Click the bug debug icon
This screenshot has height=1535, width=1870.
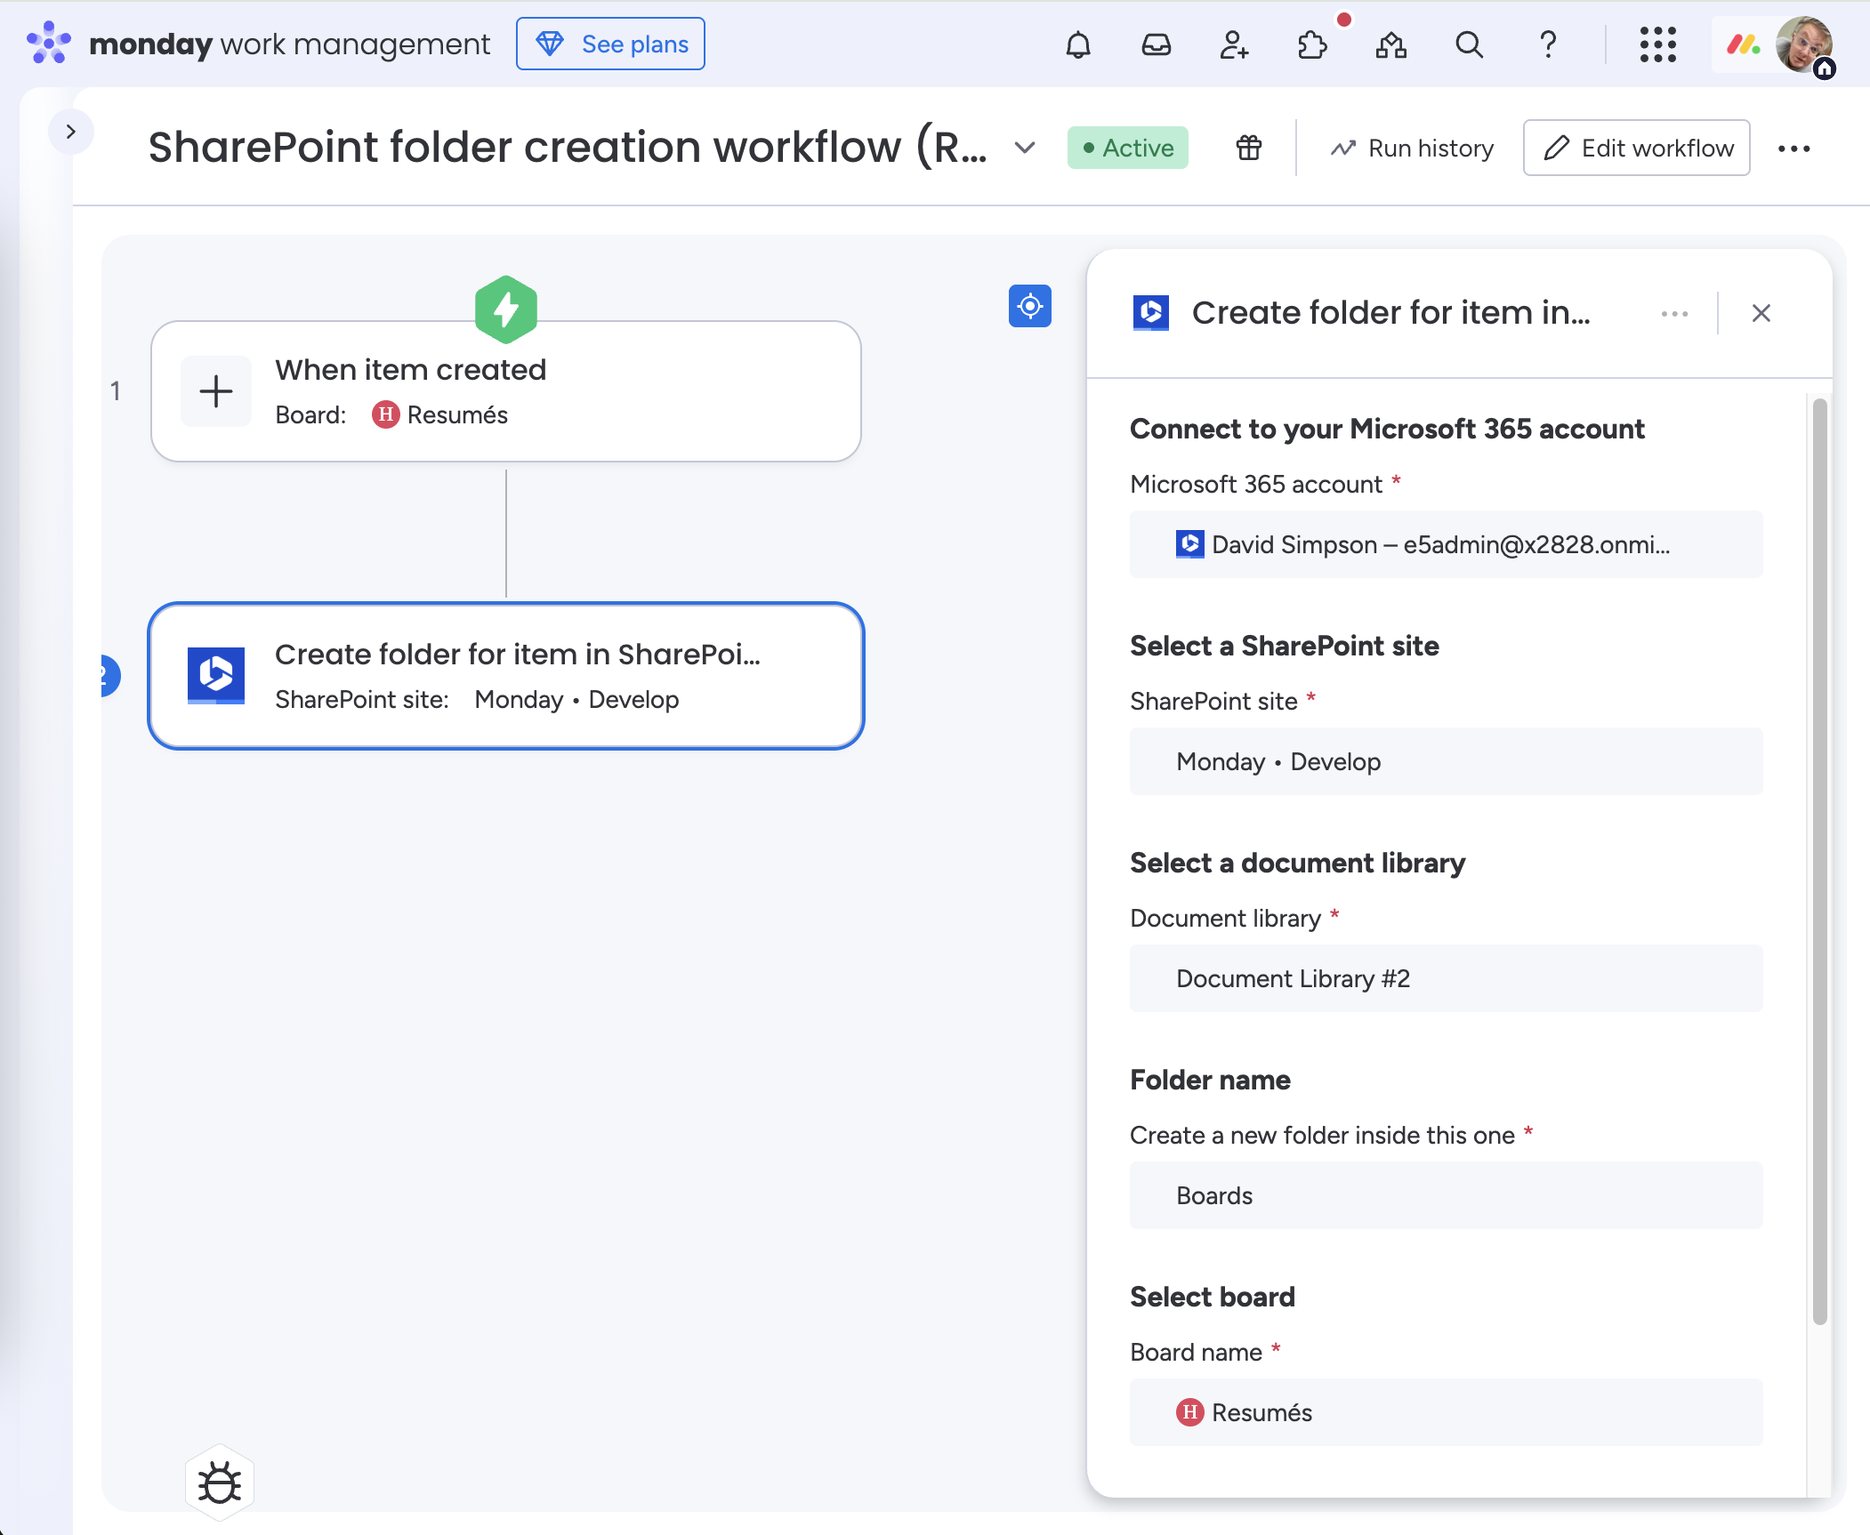[x=220, y=1483]
